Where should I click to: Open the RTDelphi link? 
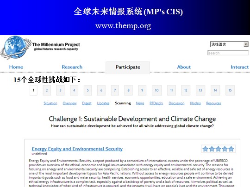click(x=156, y=103)
